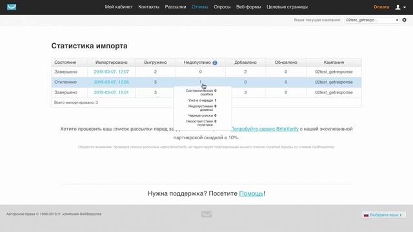Screen dimensions: 413x232
Task: Open the import dated 2015-03-07, 12:01
Action: (x=112, y=92)
